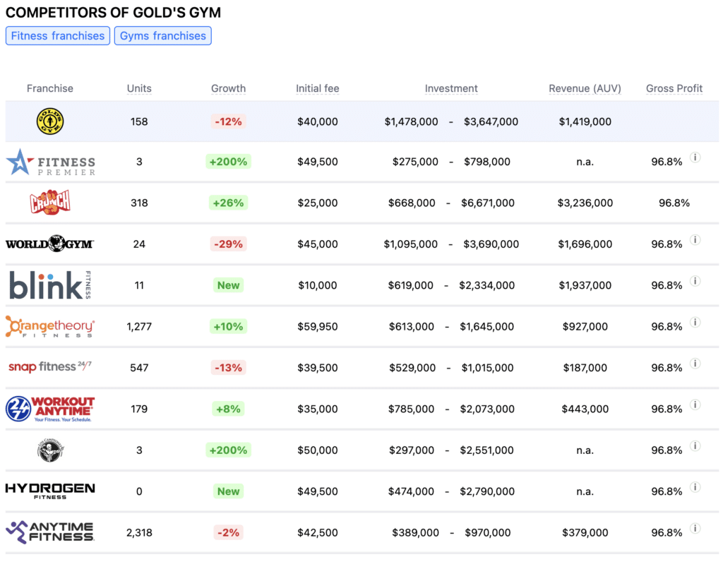This screenshot has height=562, width=723.
Task: Select the $1,937,000 revenue value
Action: [585, 285]
